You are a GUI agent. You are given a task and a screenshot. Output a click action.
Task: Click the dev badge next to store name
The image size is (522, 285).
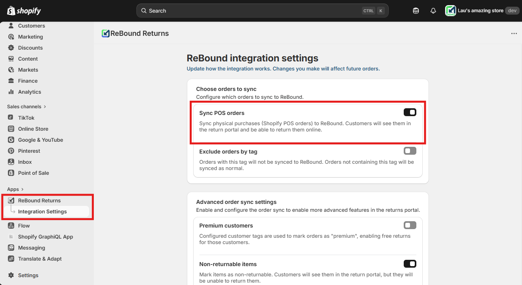(x=512, y=11)
